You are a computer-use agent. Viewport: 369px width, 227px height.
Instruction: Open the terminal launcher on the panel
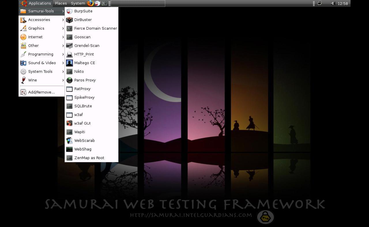[104, 3]
